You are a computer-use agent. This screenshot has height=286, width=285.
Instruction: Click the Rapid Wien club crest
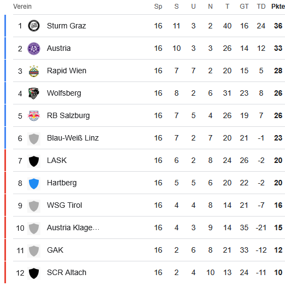click(34, 71)
